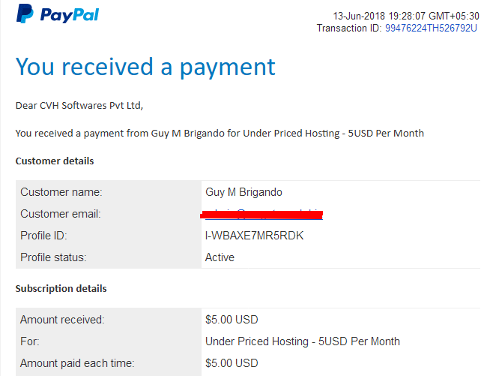Click the 'Subscription details' section heading
Screen dimensions: 490x376
(61, 288)
